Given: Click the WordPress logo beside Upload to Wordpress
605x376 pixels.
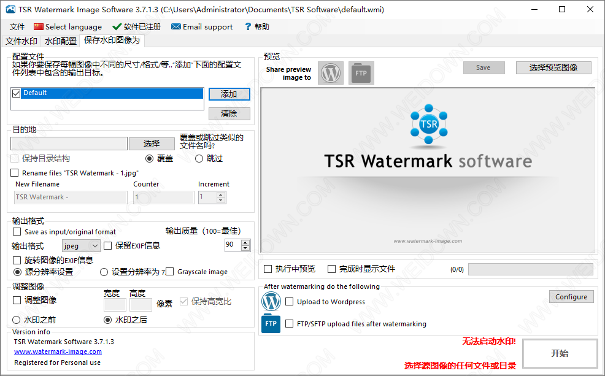Looking at the screenshot, I should coord(271,302).
